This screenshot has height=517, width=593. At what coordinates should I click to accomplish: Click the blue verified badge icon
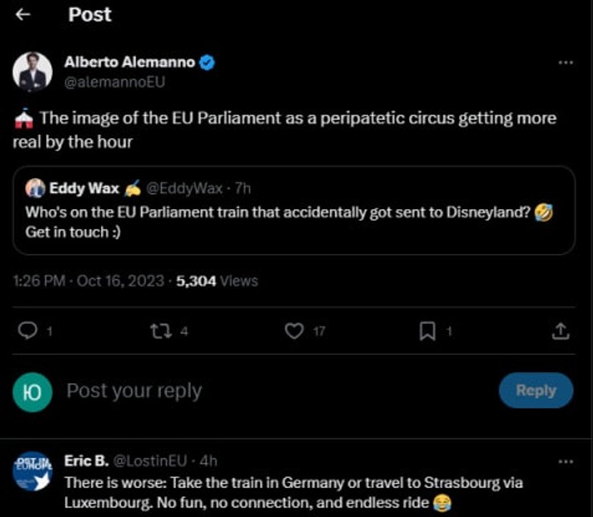click(207, 63)
